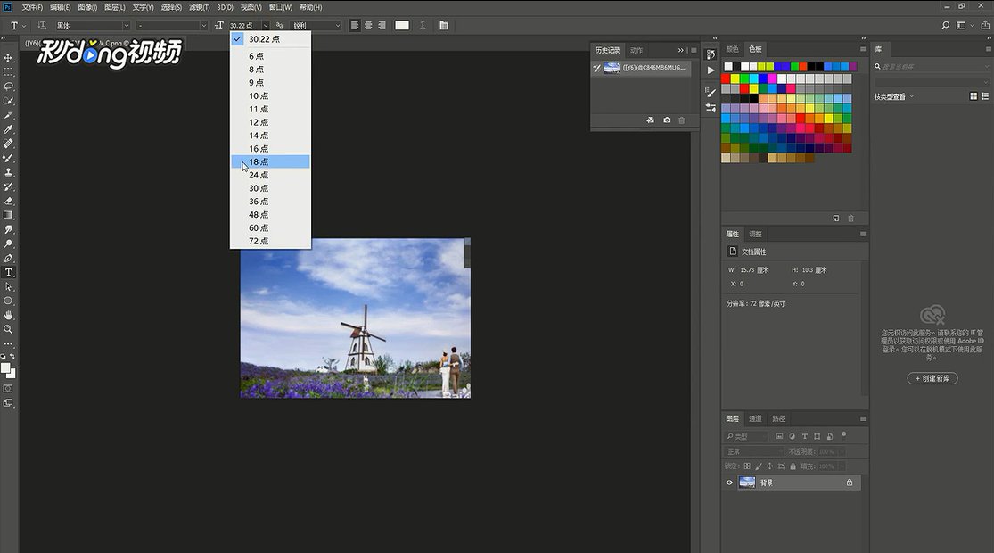Open the 按类型查看 dropdown in Libraries
The image size is (994, 553).
click(x=894, y=96)
